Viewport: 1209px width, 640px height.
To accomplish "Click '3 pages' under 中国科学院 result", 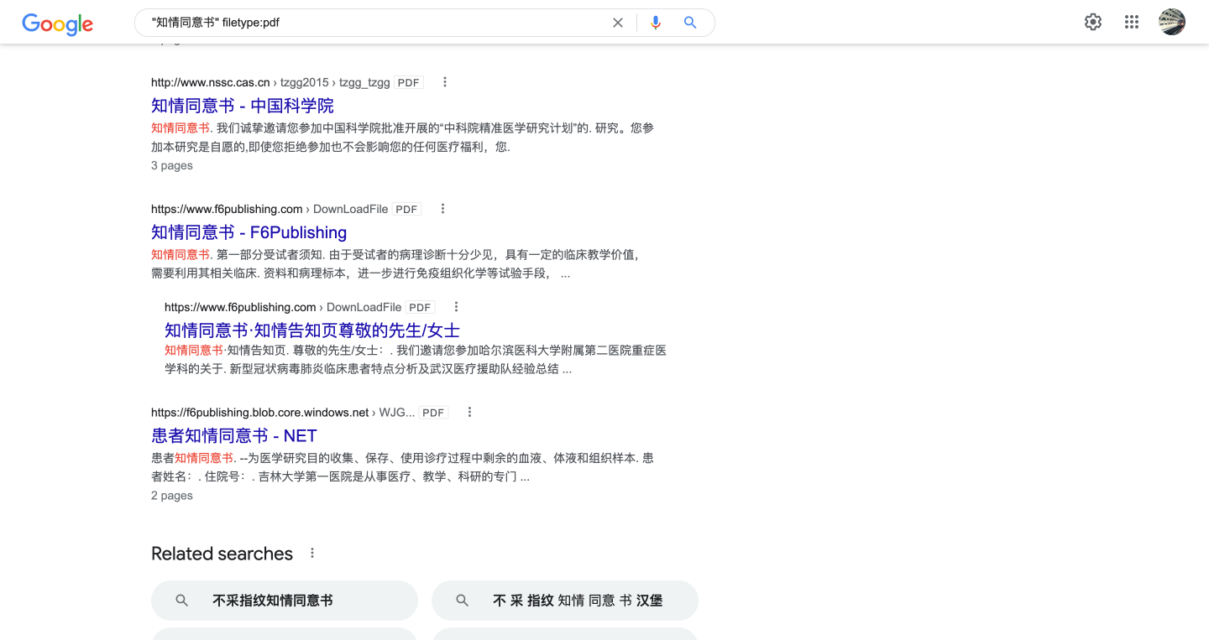I will click(x=172, y=165).
